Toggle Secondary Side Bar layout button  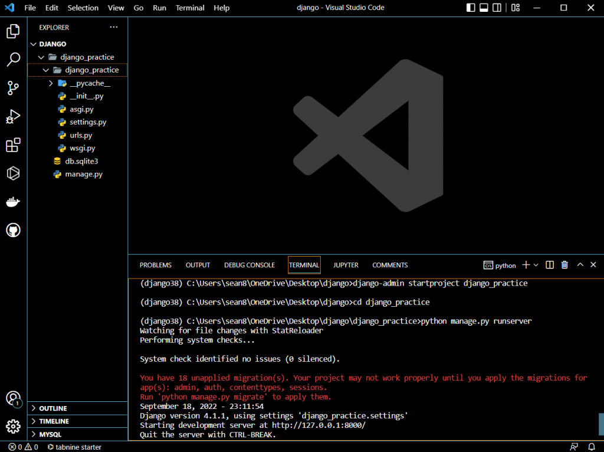click(497, 8)
